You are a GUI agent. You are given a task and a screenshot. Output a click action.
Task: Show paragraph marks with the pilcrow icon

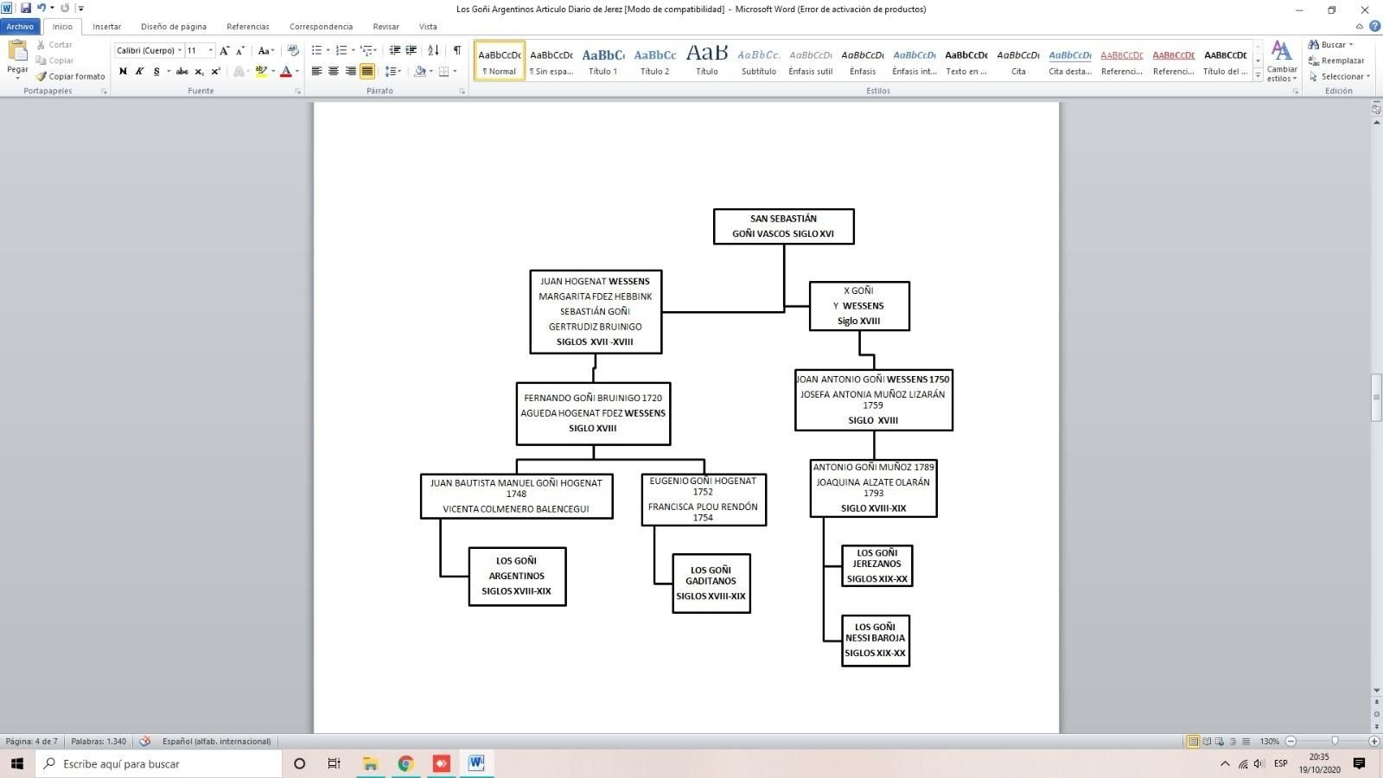click(x=456, y=50)
